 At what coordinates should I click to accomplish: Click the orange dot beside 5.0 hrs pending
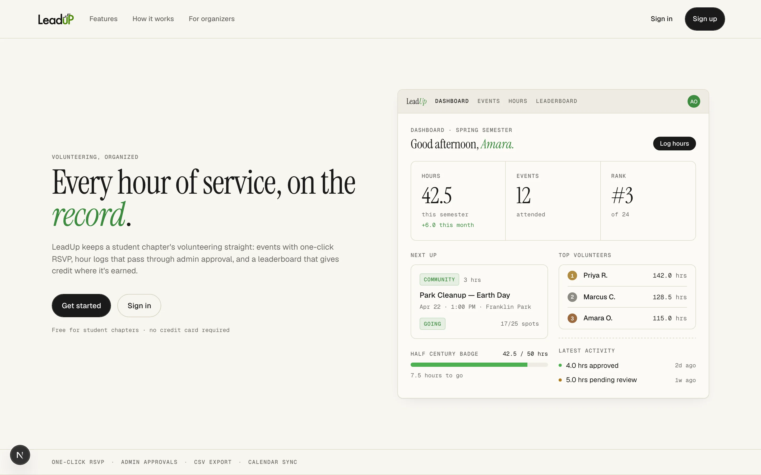click(x=560, y=380)
